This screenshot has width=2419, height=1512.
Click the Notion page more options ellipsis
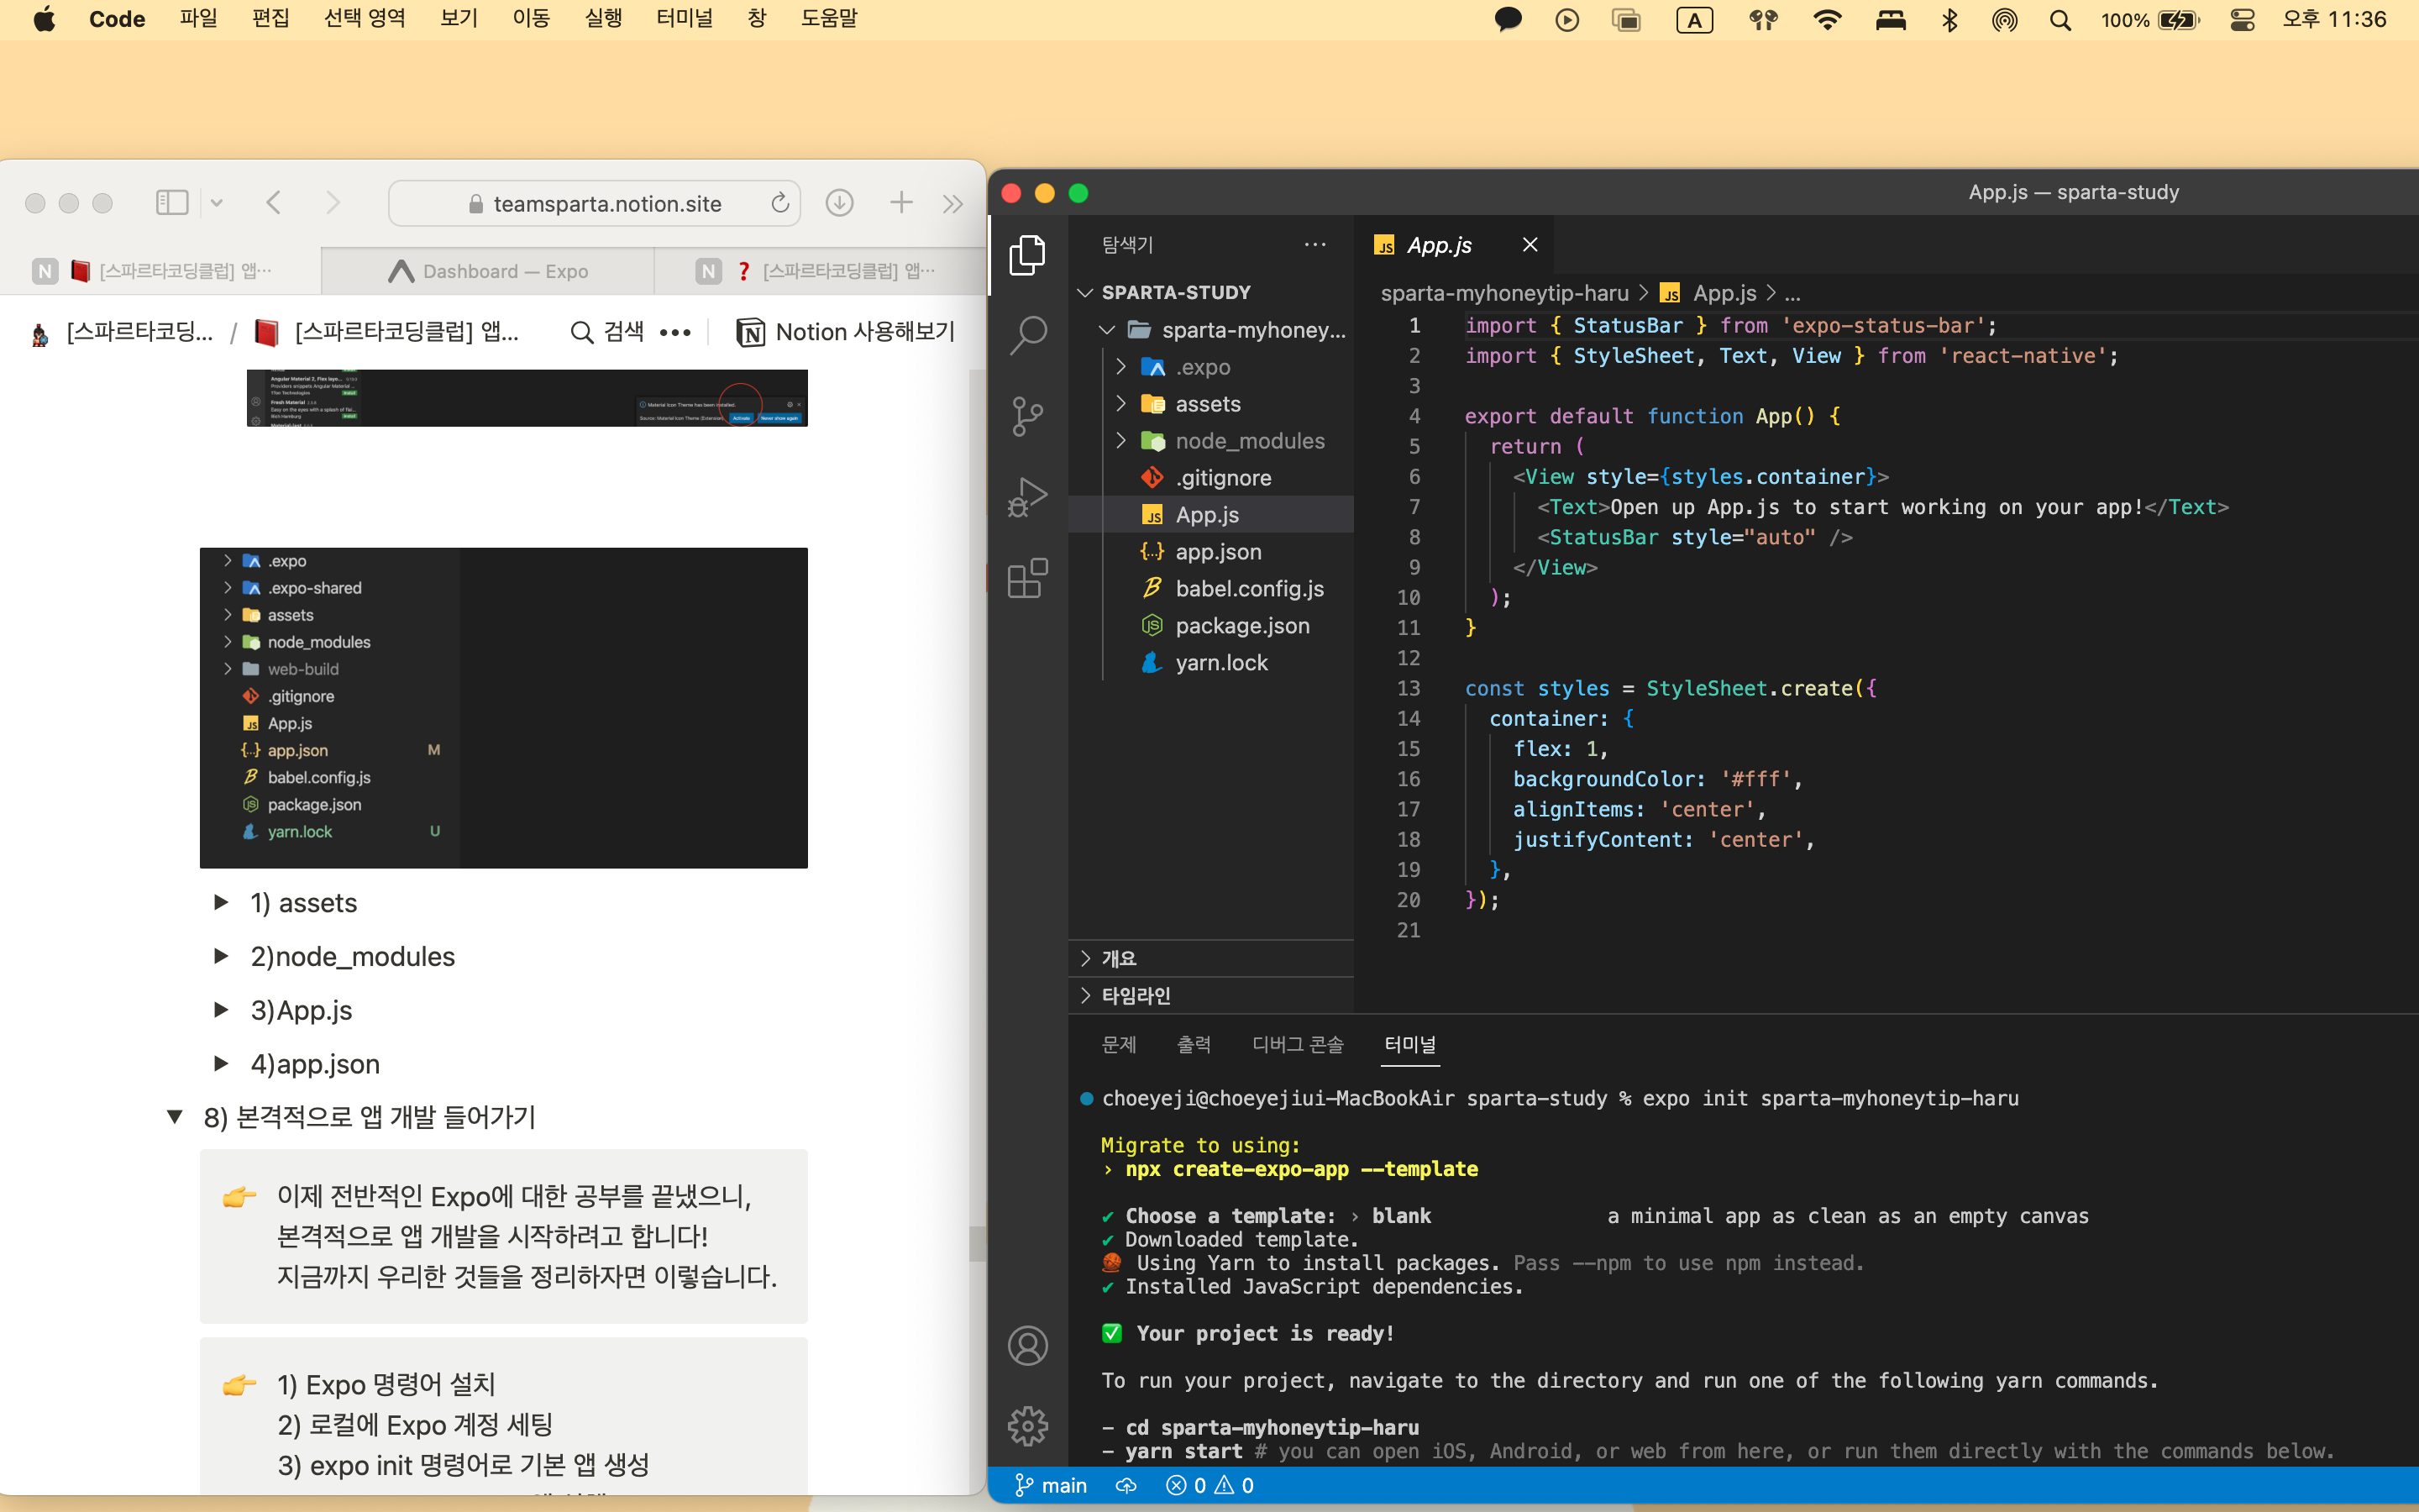674,332
